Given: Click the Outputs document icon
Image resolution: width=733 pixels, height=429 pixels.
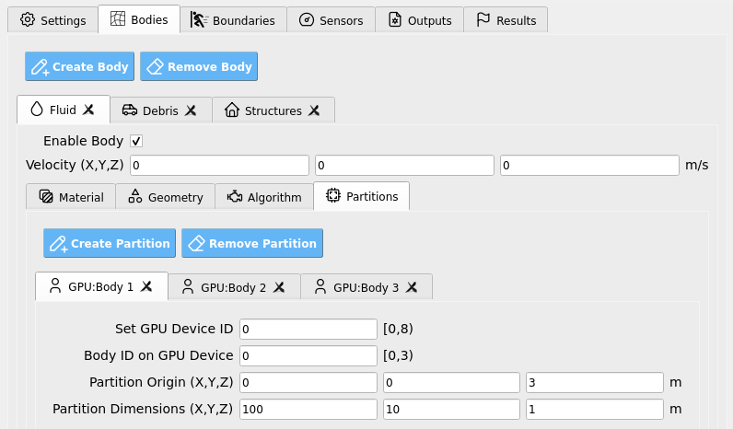Looking at the screenshot, I should [x=395, y=19].
